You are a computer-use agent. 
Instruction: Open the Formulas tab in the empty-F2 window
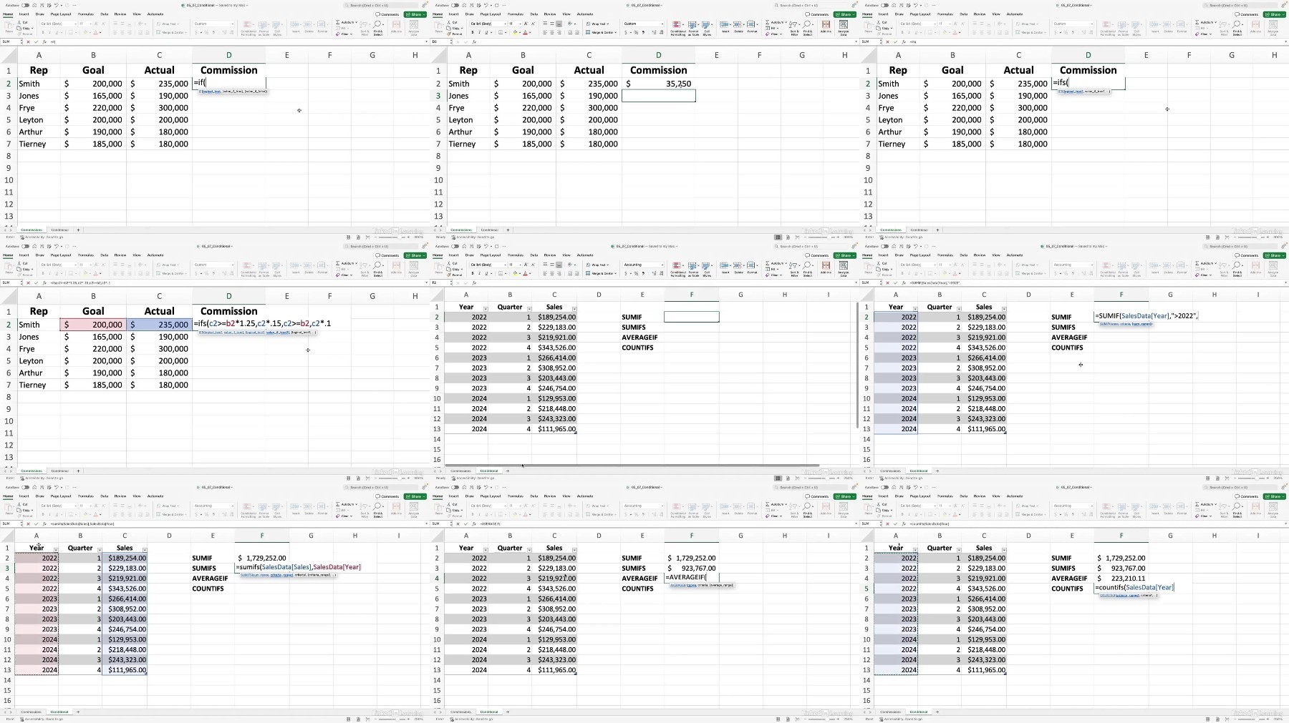(515, 255)
